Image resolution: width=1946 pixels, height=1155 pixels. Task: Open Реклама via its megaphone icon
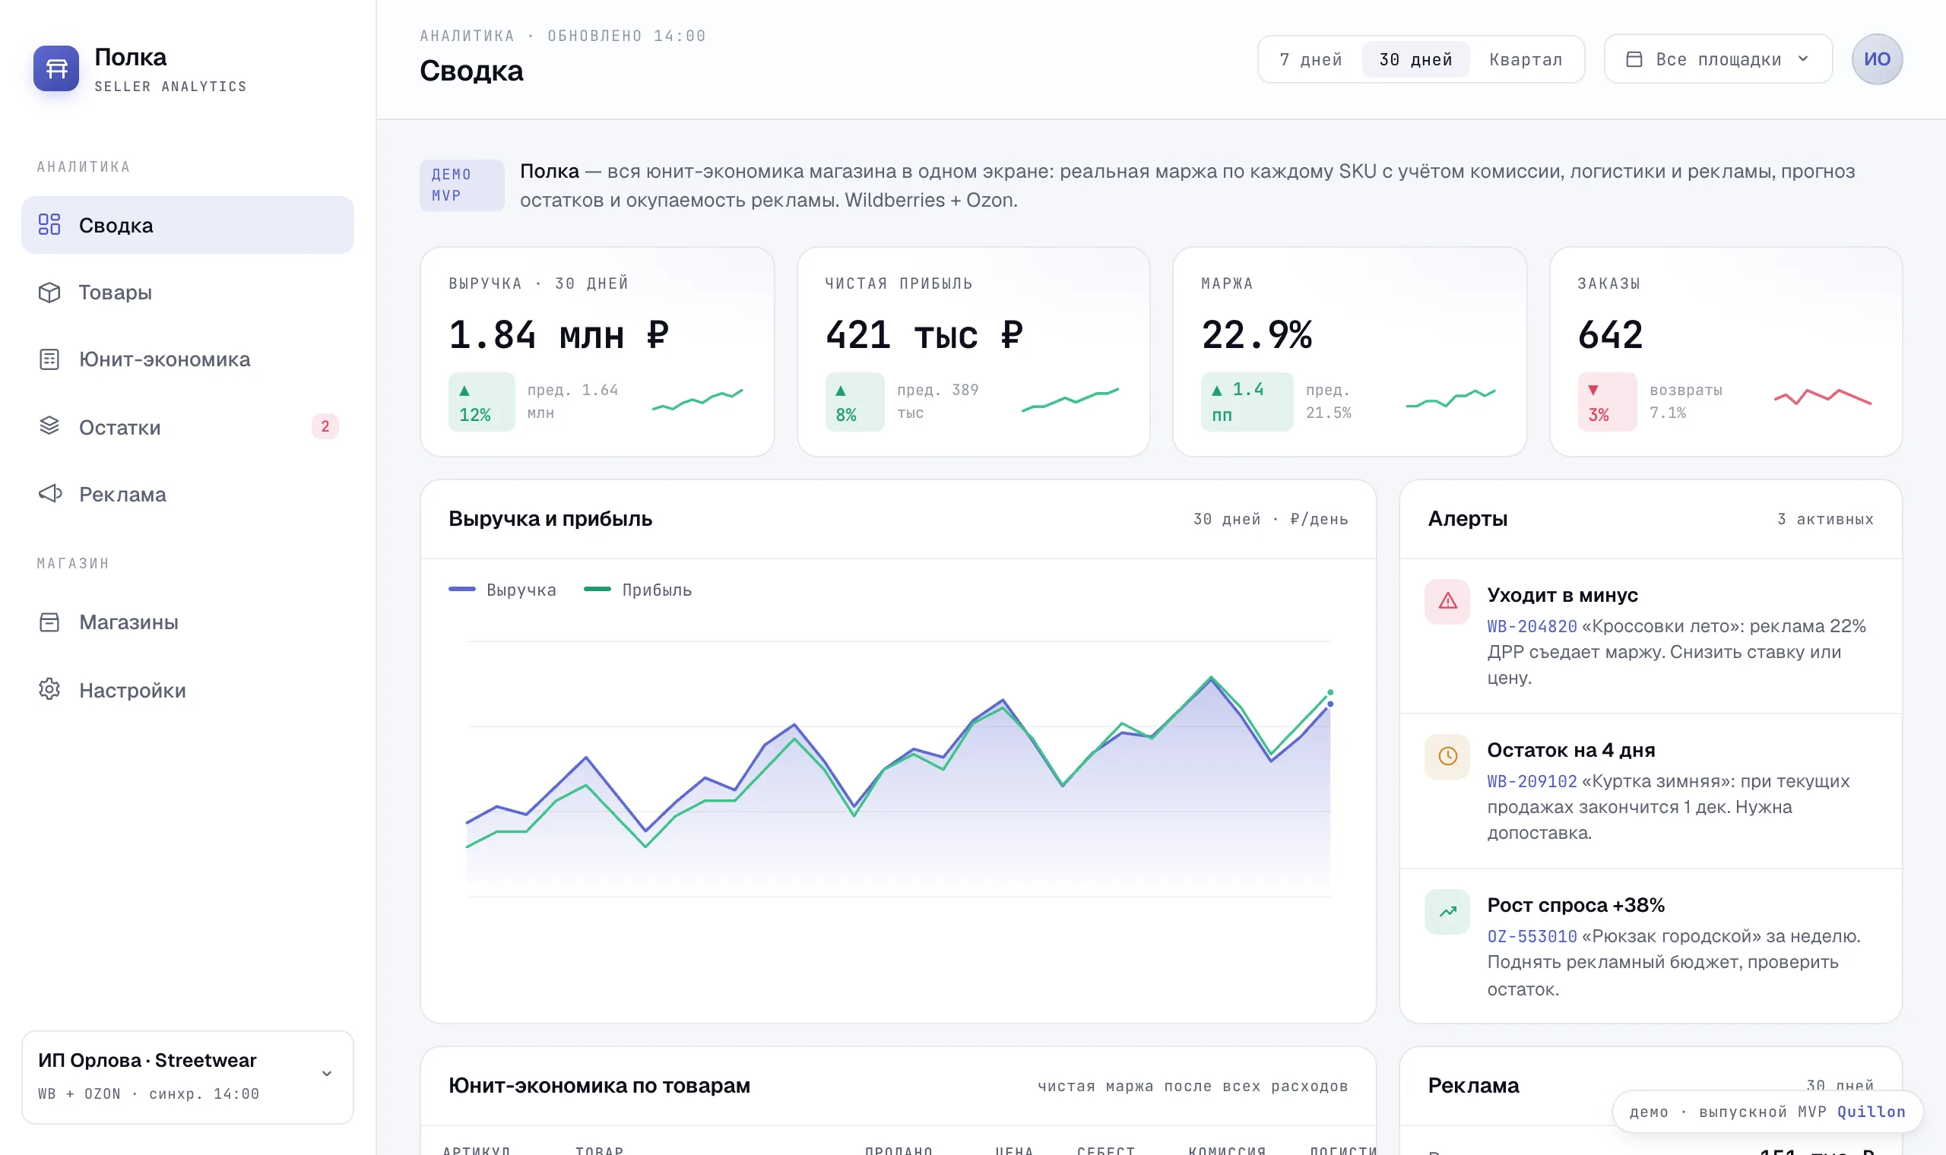[x=50, y=493]
